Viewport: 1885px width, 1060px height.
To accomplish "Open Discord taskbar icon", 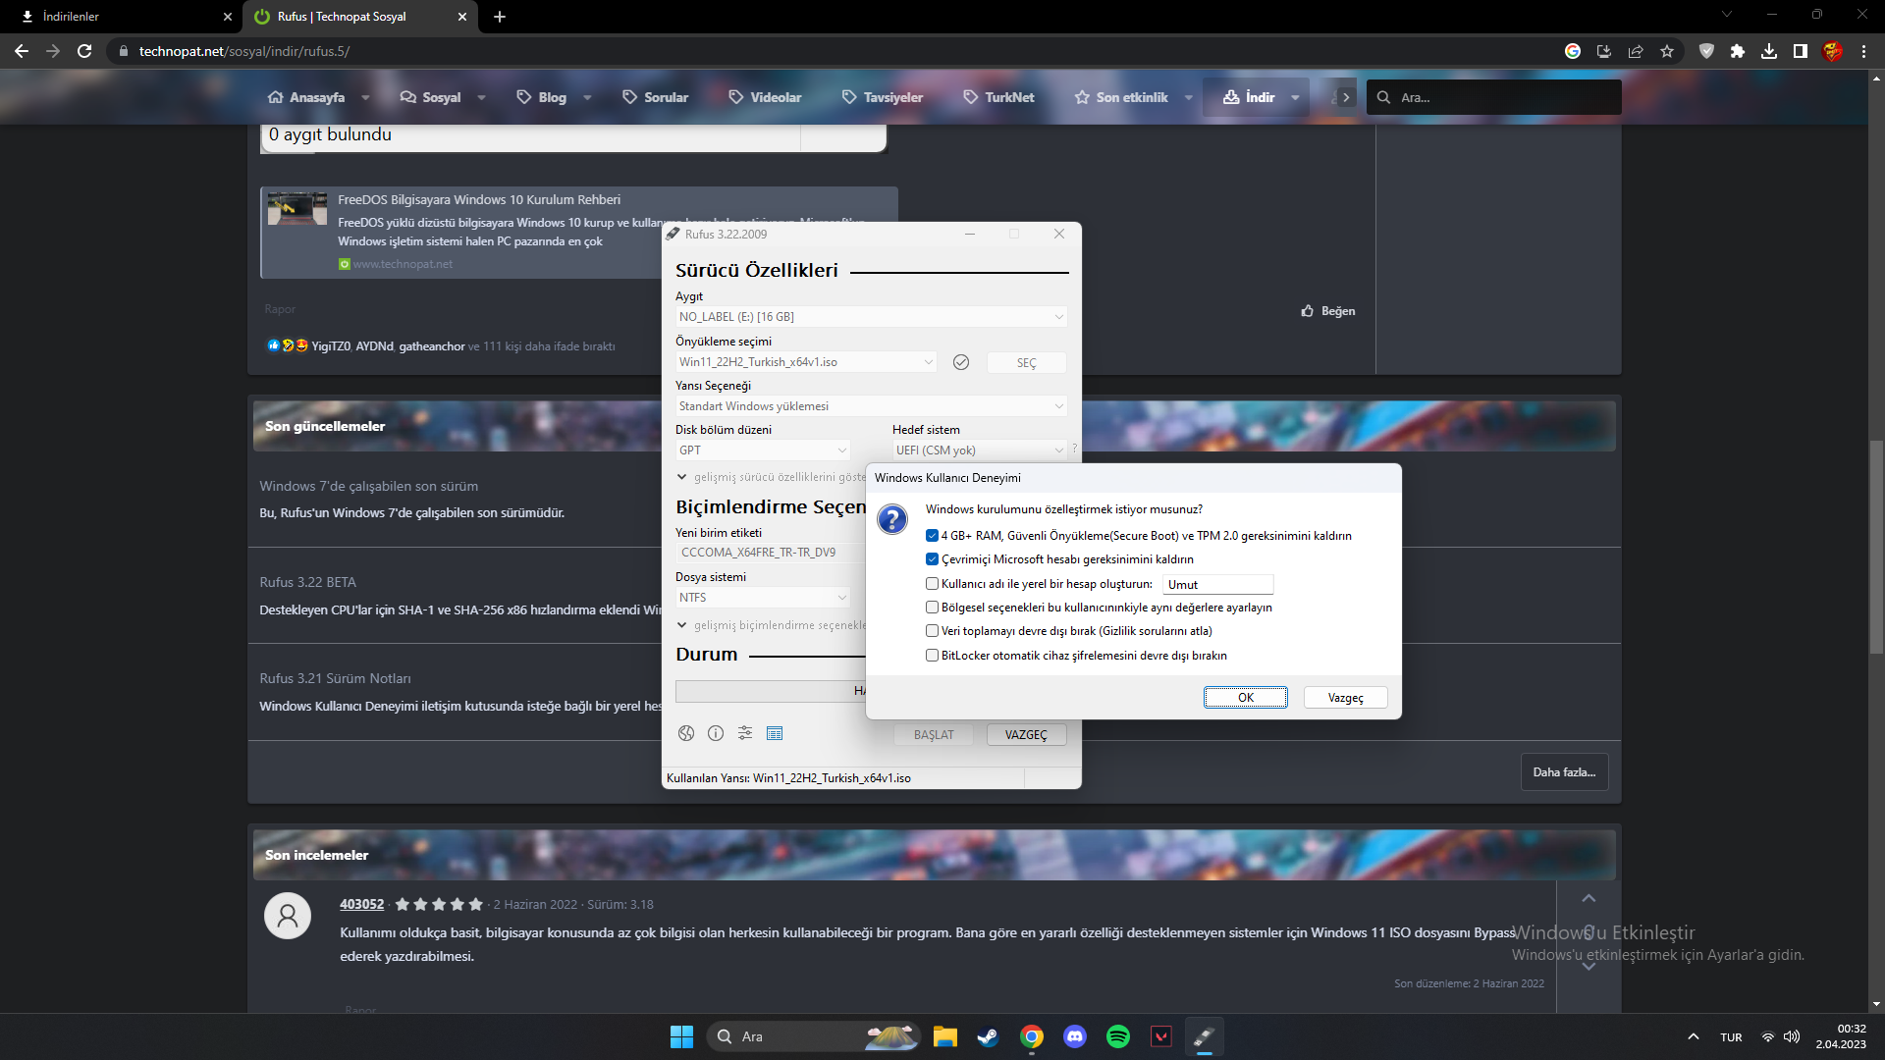I will coord(1075,1036).
